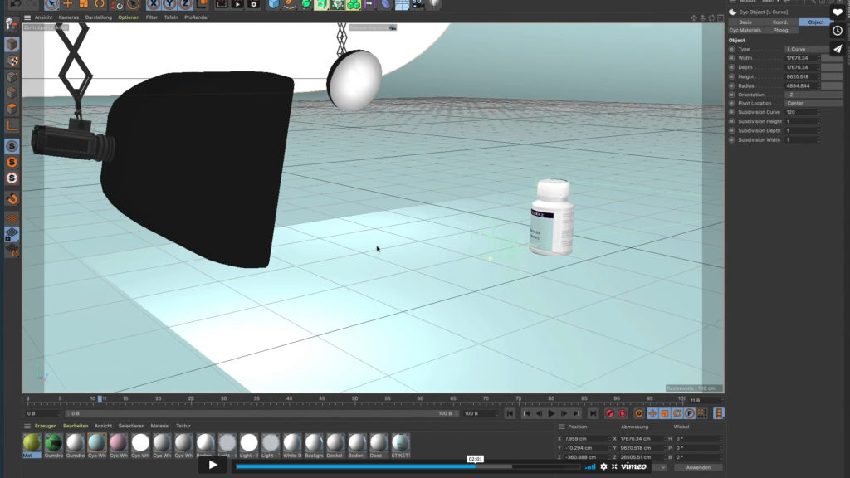Image resolution: width=850 pixels, height=478 pixels.
Task: Click the checkered texture mode icon
Action: point(12,61)
